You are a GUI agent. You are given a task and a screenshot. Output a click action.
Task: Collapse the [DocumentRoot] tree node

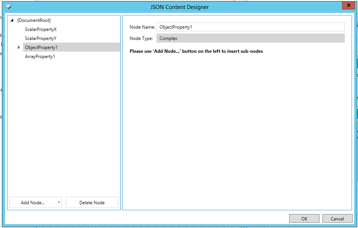[x=12, y=20]
